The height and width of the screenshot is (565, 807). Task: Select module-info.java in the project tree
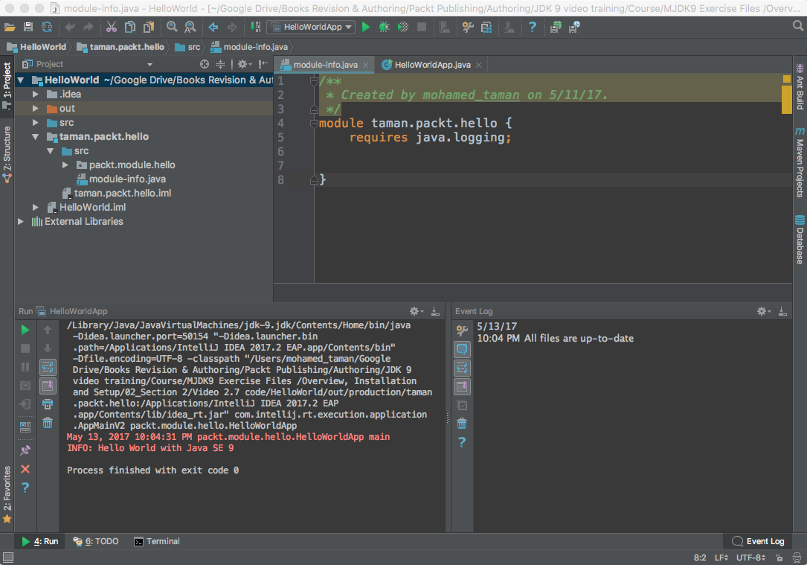126,179
